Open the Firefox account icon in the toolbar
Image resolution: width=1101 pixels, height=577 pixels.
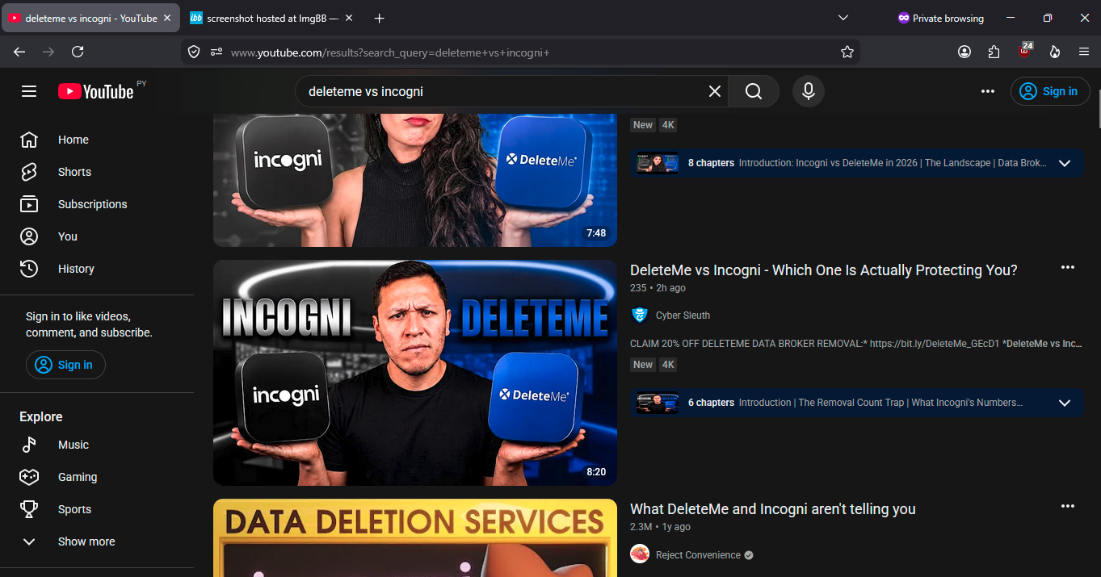point(964,52)
